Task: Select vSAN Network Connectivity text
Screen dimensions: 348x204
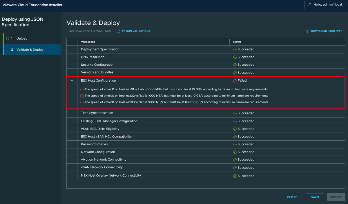Action: [102, 167]
